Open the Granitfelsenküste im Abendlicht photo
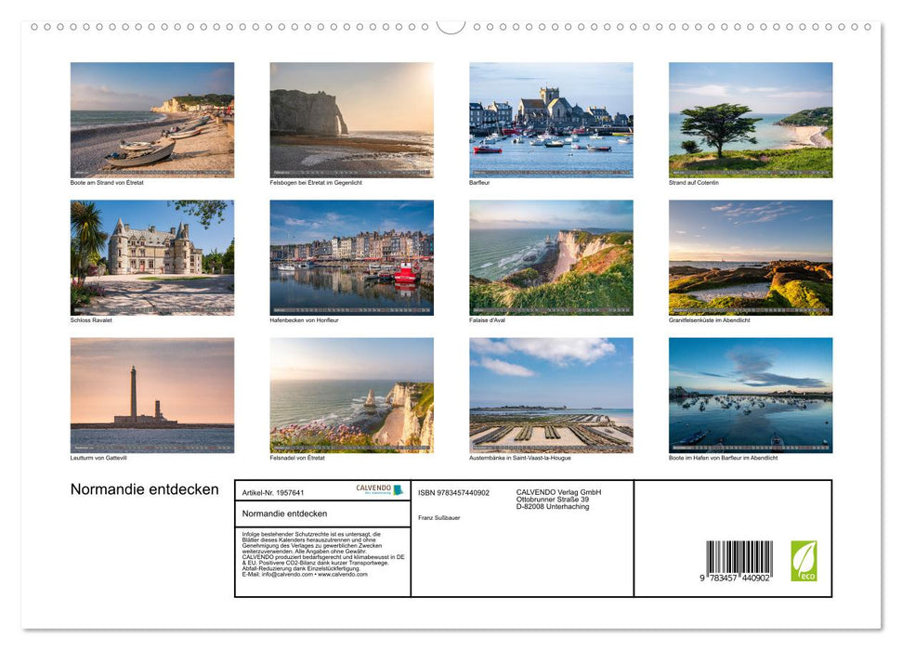902x650 pixels. click(x=750, y=257)
